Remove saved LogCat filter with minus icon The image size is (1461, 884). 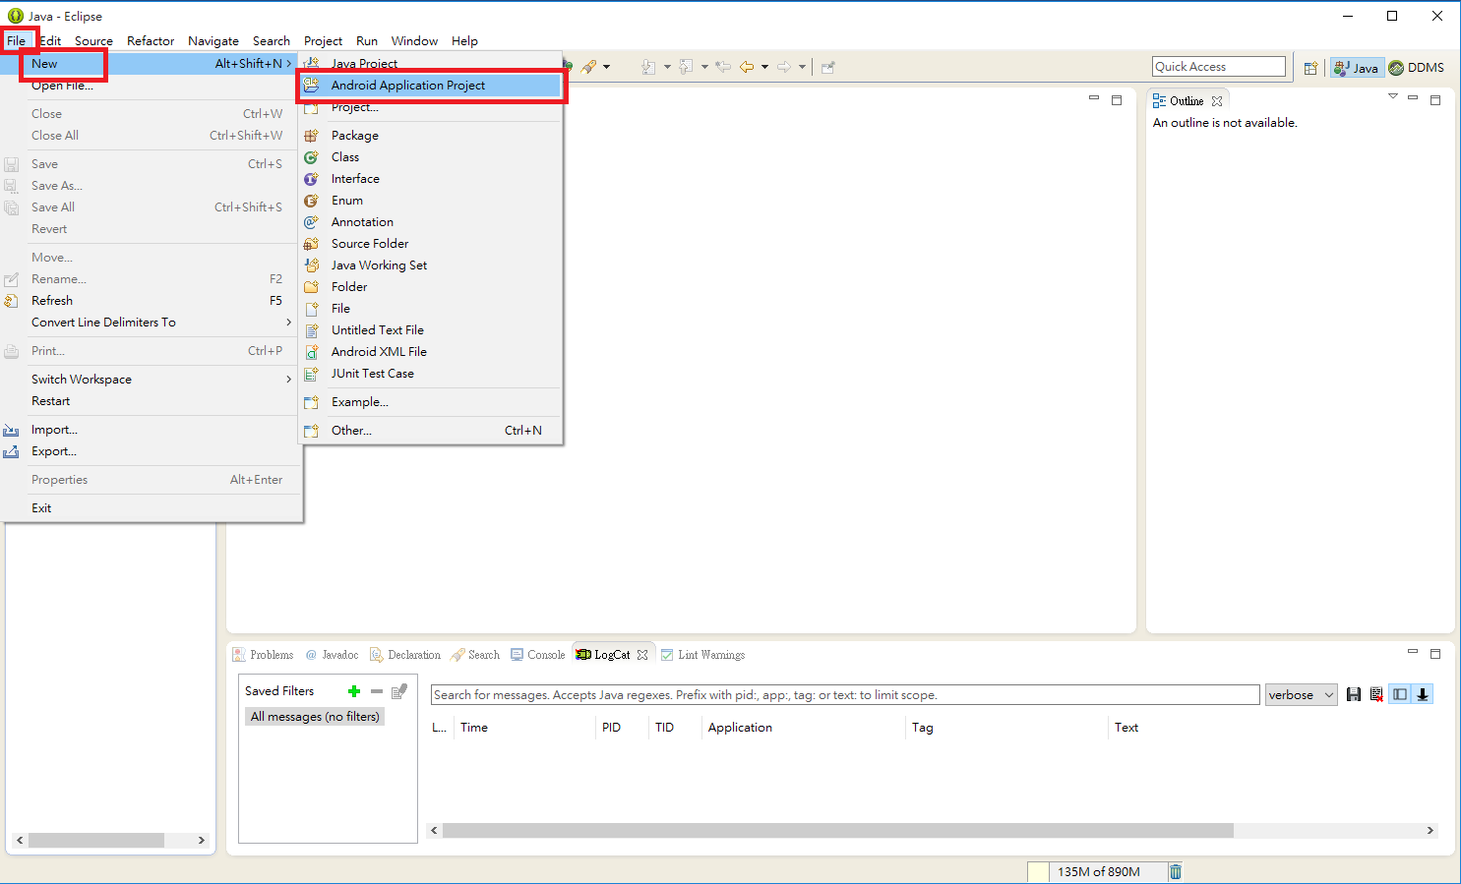click(x=377, y=691)
